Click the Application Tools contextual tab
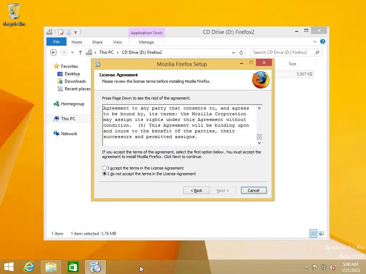Screen dimensions: 366x274 147,33
